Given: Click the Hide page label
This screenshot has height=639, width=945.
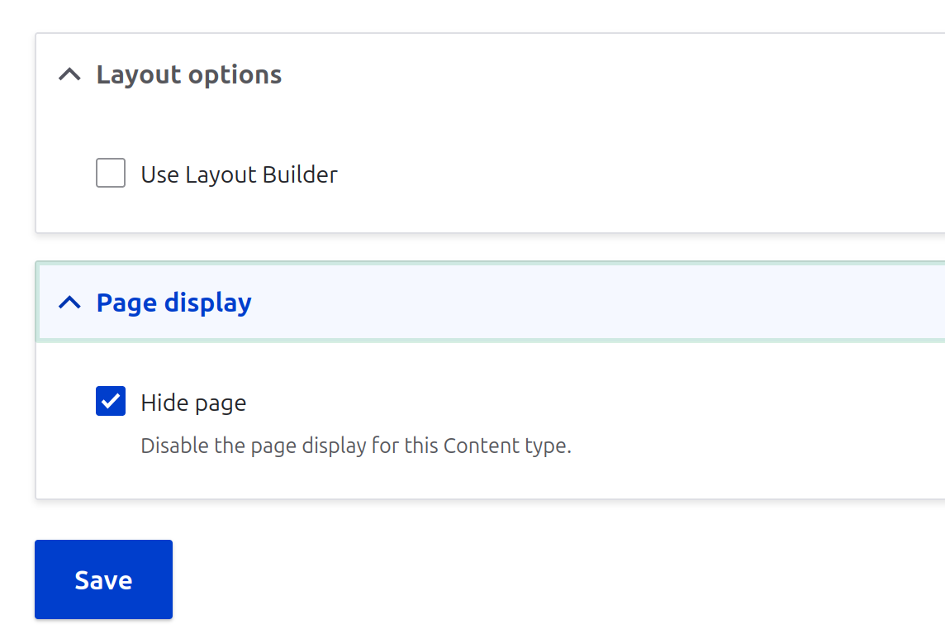Looking at the screenshot, I should 193,402.
